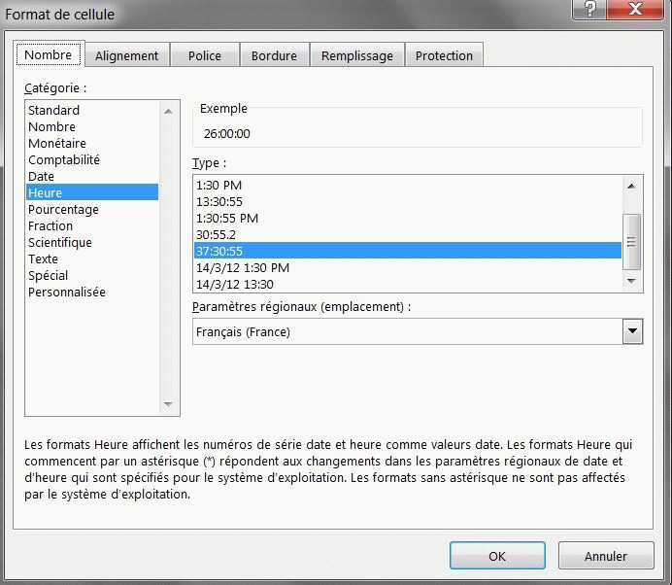The image size is (672, 585).
Task: Go to the Remplissage tab
Action: [357, 55]
